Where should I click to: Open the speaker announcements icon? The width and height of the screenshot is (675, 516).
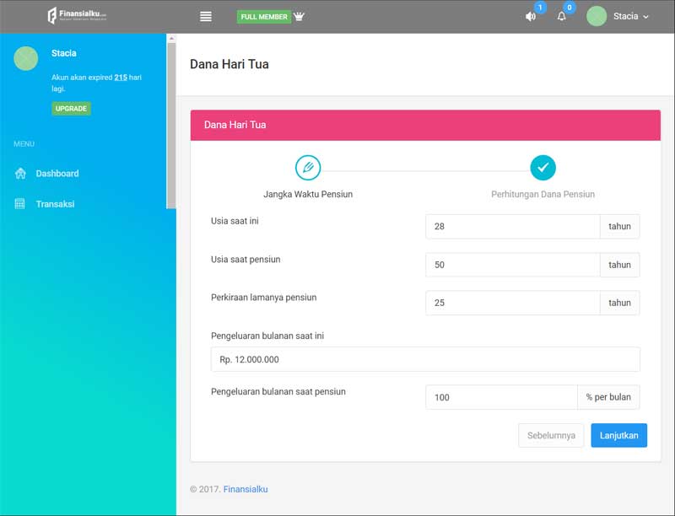click(x=531, y=16)
